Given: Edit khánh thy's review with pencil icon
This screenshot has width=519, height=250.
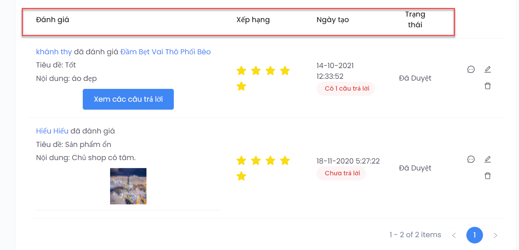Looking at the screenshot, I should 487,70.
